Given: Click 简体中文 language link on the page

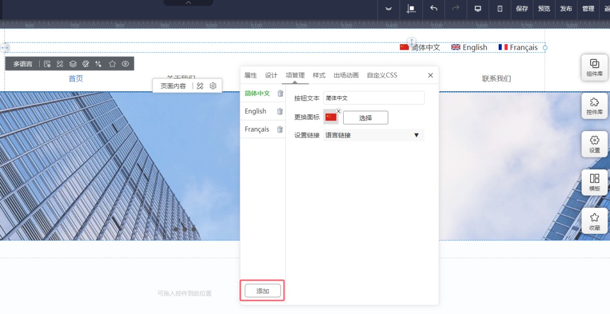Looking at the screenshot, I should (420, 47).
